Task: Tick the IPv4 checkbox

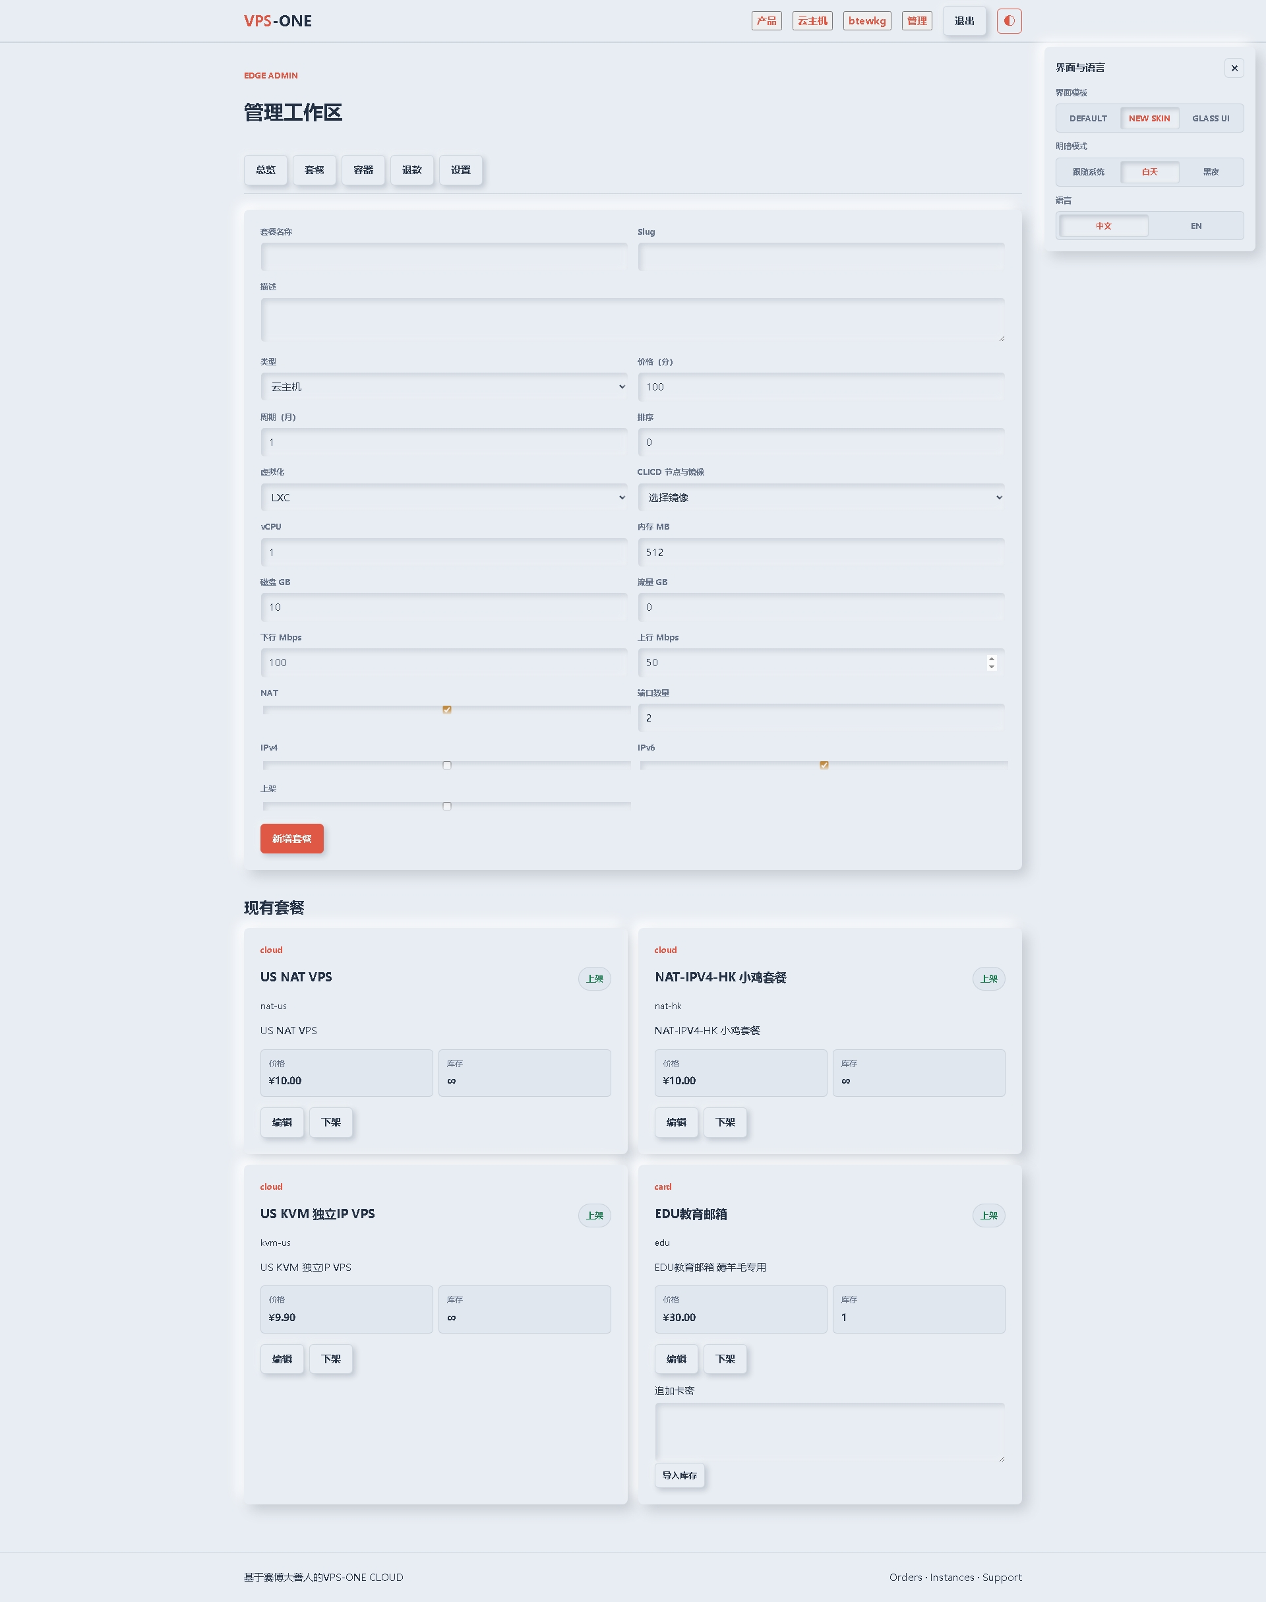Action: tap(447, 765)
